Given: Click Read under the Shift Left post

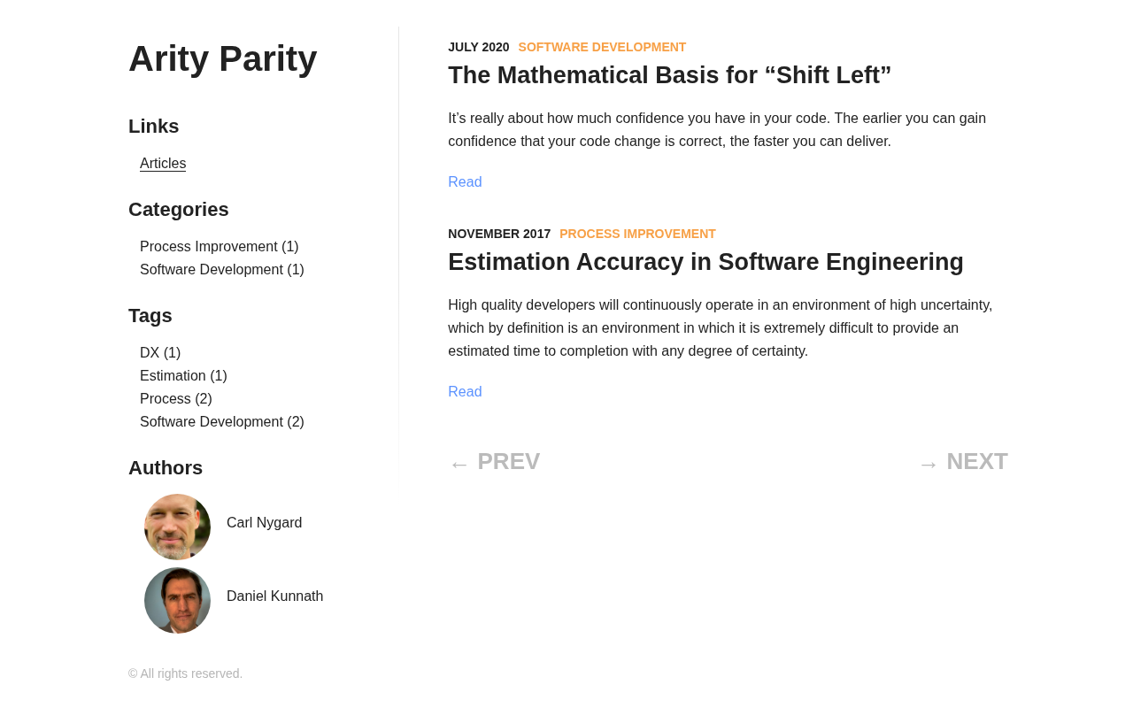Looking at the screenshot, I should pyautogui.click(x=465, y=182).
